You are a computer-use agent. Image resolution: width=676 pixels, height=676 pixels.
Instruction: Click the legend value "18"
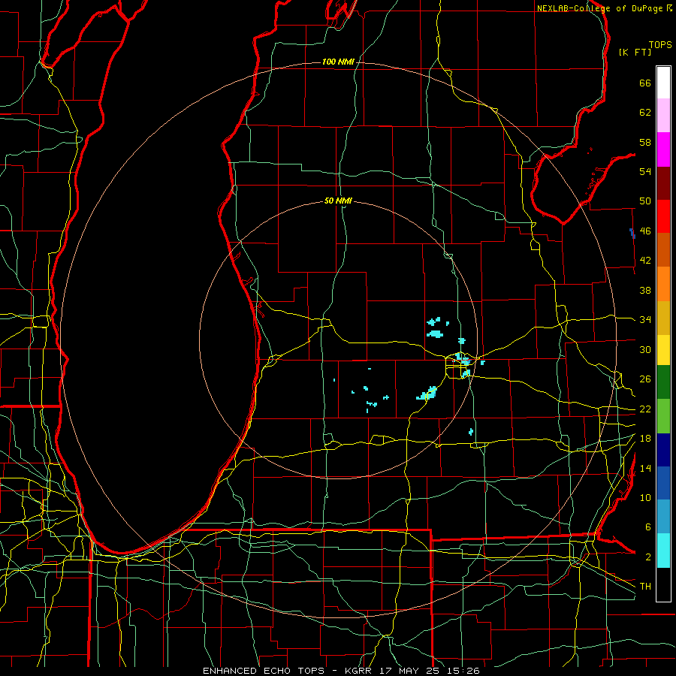point(645,439)
